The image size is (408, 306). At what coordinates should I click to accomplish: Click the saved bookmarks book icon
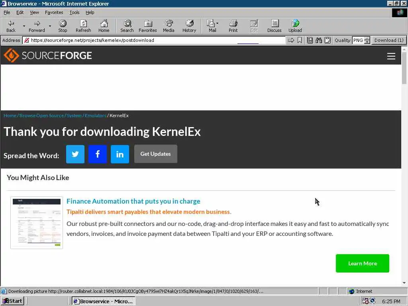pos(310,40)
